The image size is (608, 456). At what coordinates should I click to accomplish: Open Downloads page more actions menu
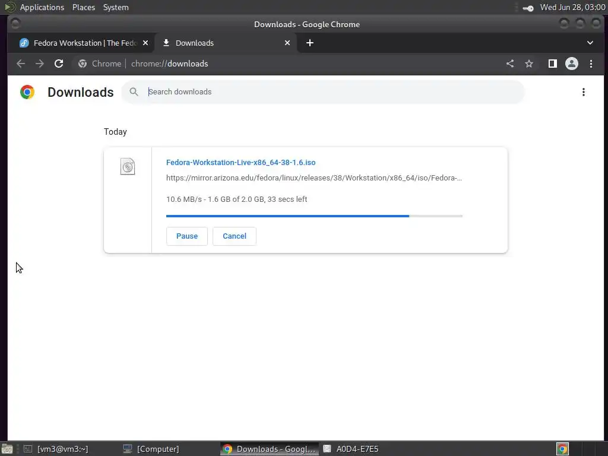[583, 92]
